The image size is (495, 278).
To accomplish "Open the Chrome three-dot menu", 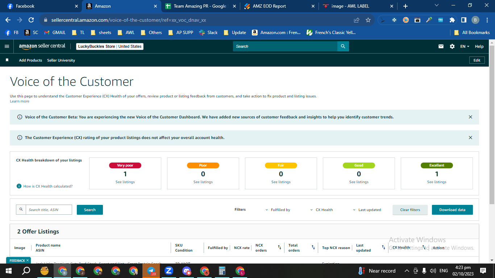I will [x=487, y=20].
